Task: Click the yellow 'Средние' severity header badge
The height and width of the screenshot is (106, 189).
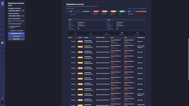Action: coord(113,11)
